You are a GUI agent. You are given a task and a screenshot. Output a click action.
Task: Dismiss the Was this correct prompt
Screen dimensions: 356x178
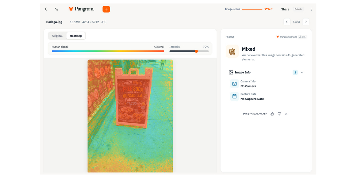click(286, 114)
